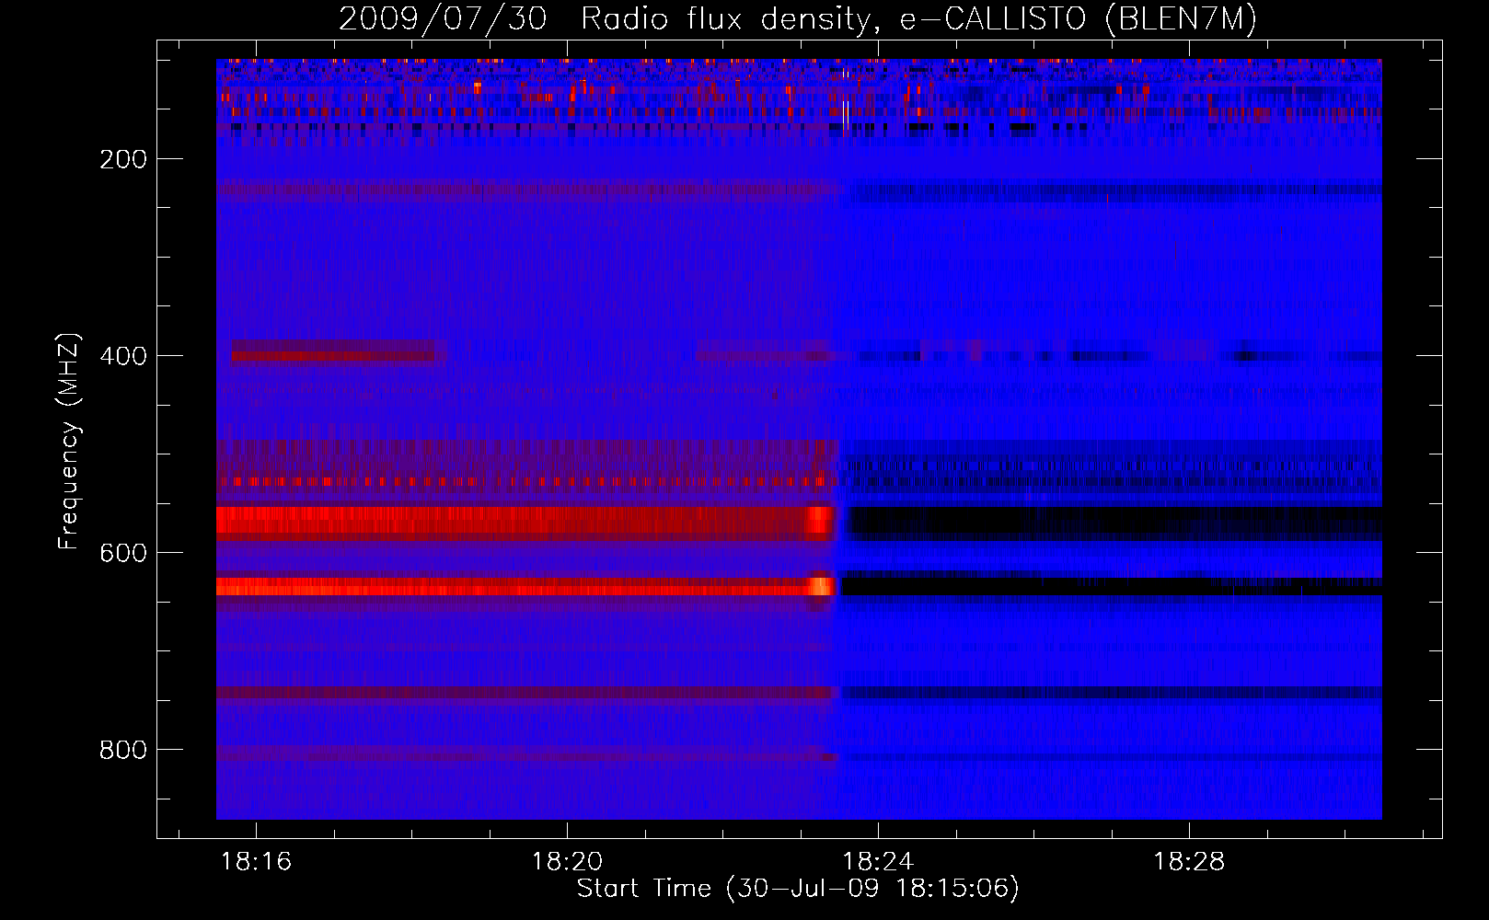The height and width of the screenshot is (920, 1489).
Task: Click the 'Frequency (MHZ)' axis label
Action: click(x=69, y=441)
